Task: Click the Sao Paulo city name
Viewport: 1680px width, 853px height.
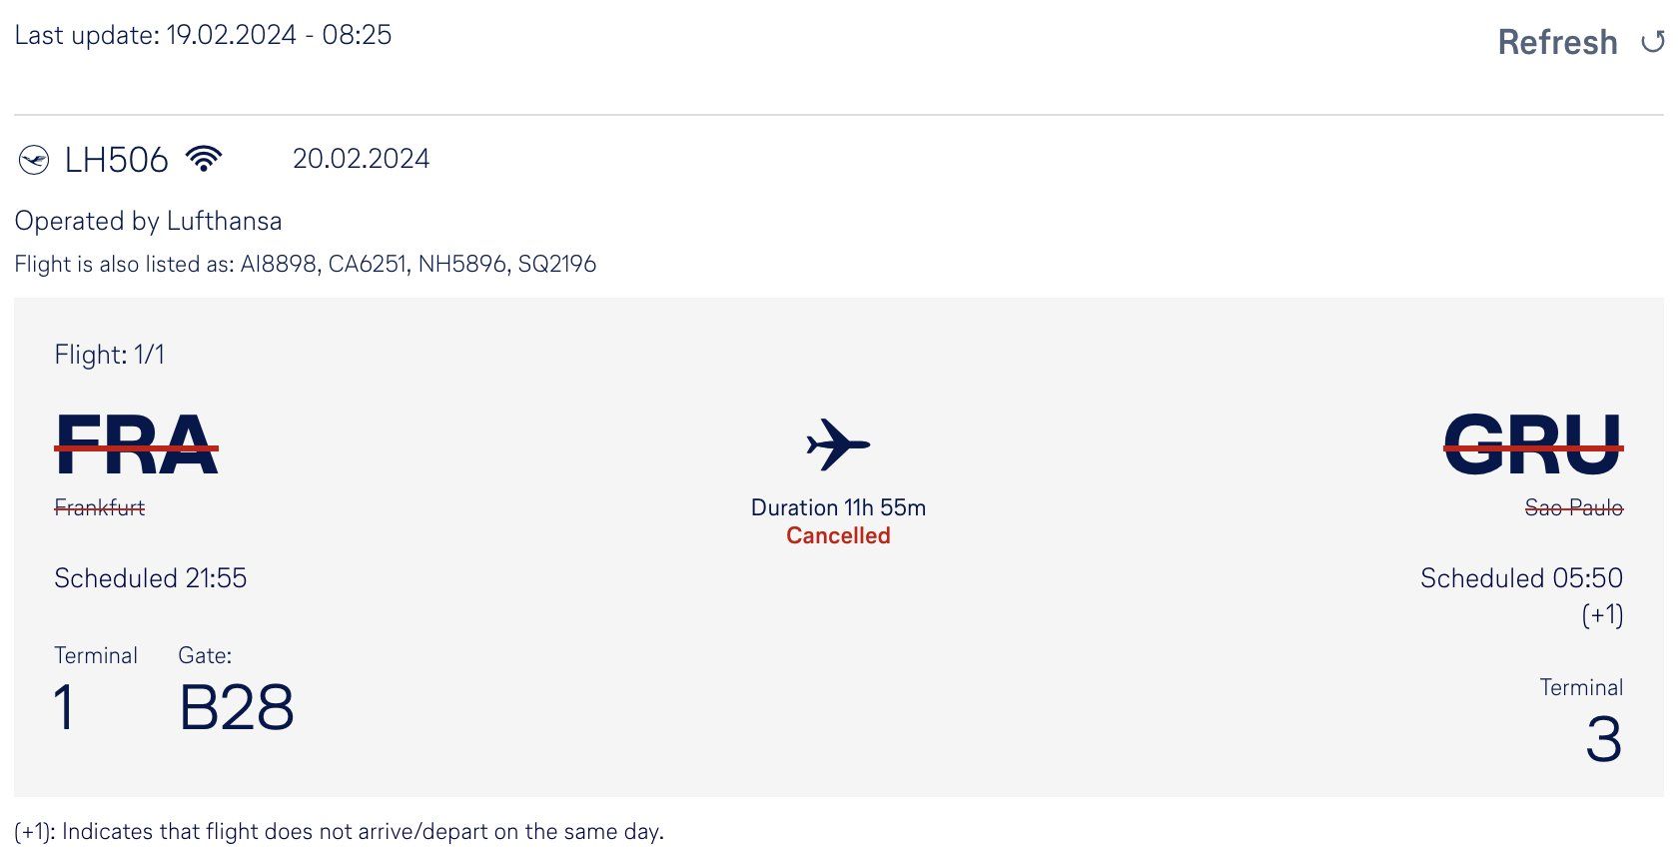Action: point(1574,507)
